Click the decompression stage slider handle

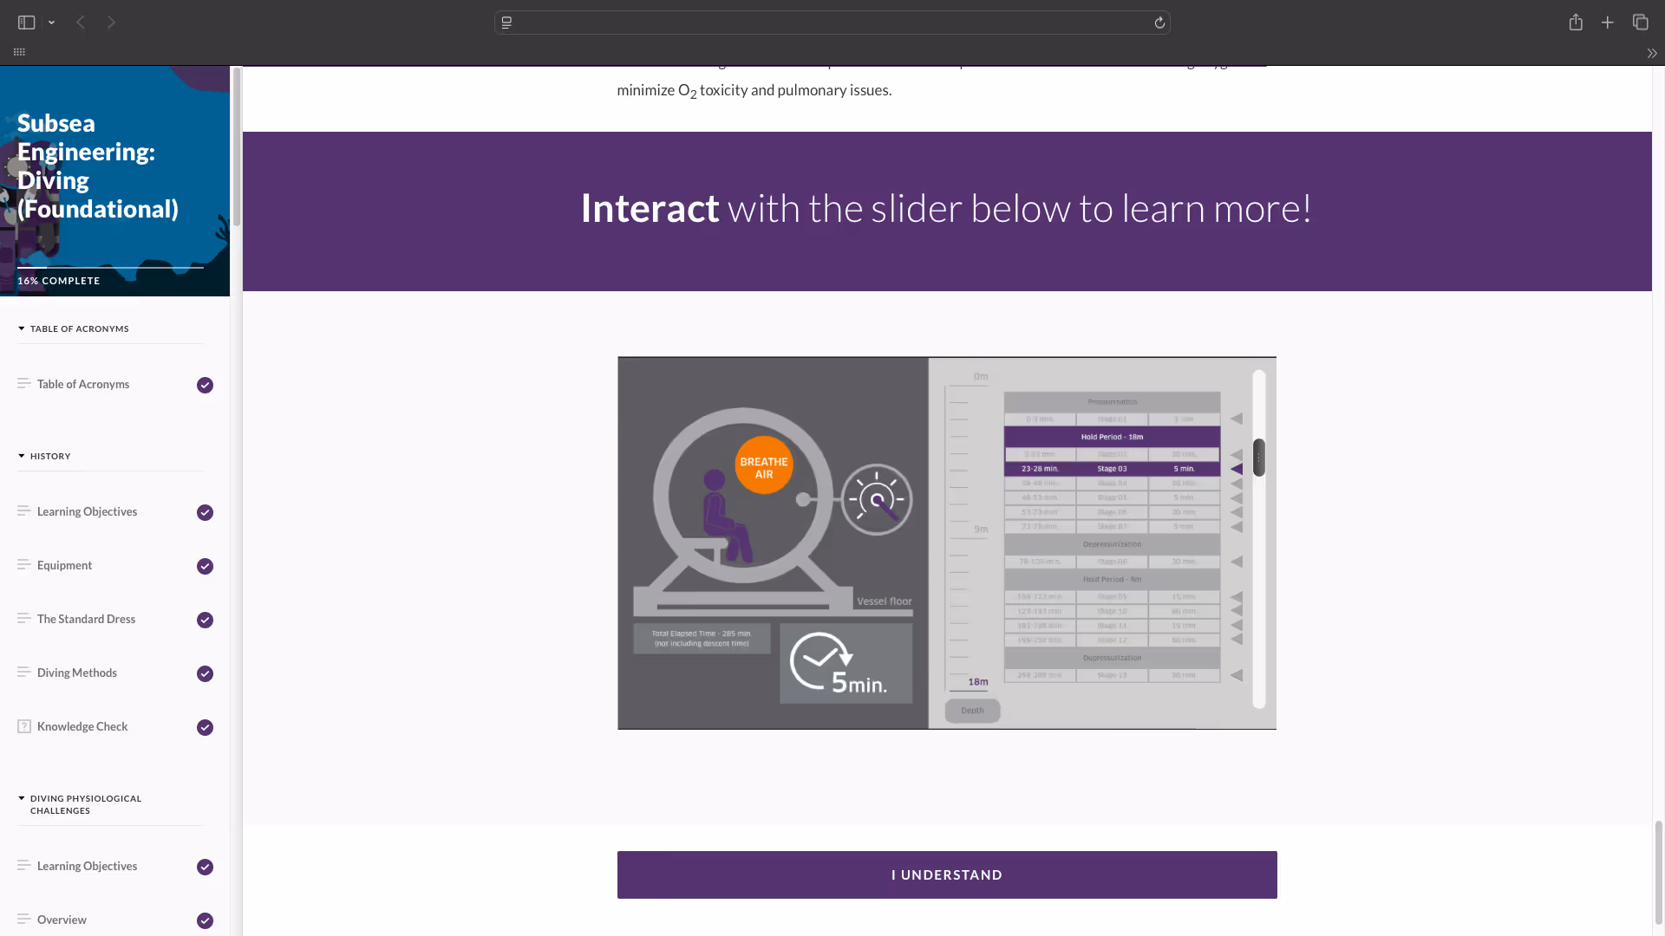[x=1258, y=458]
